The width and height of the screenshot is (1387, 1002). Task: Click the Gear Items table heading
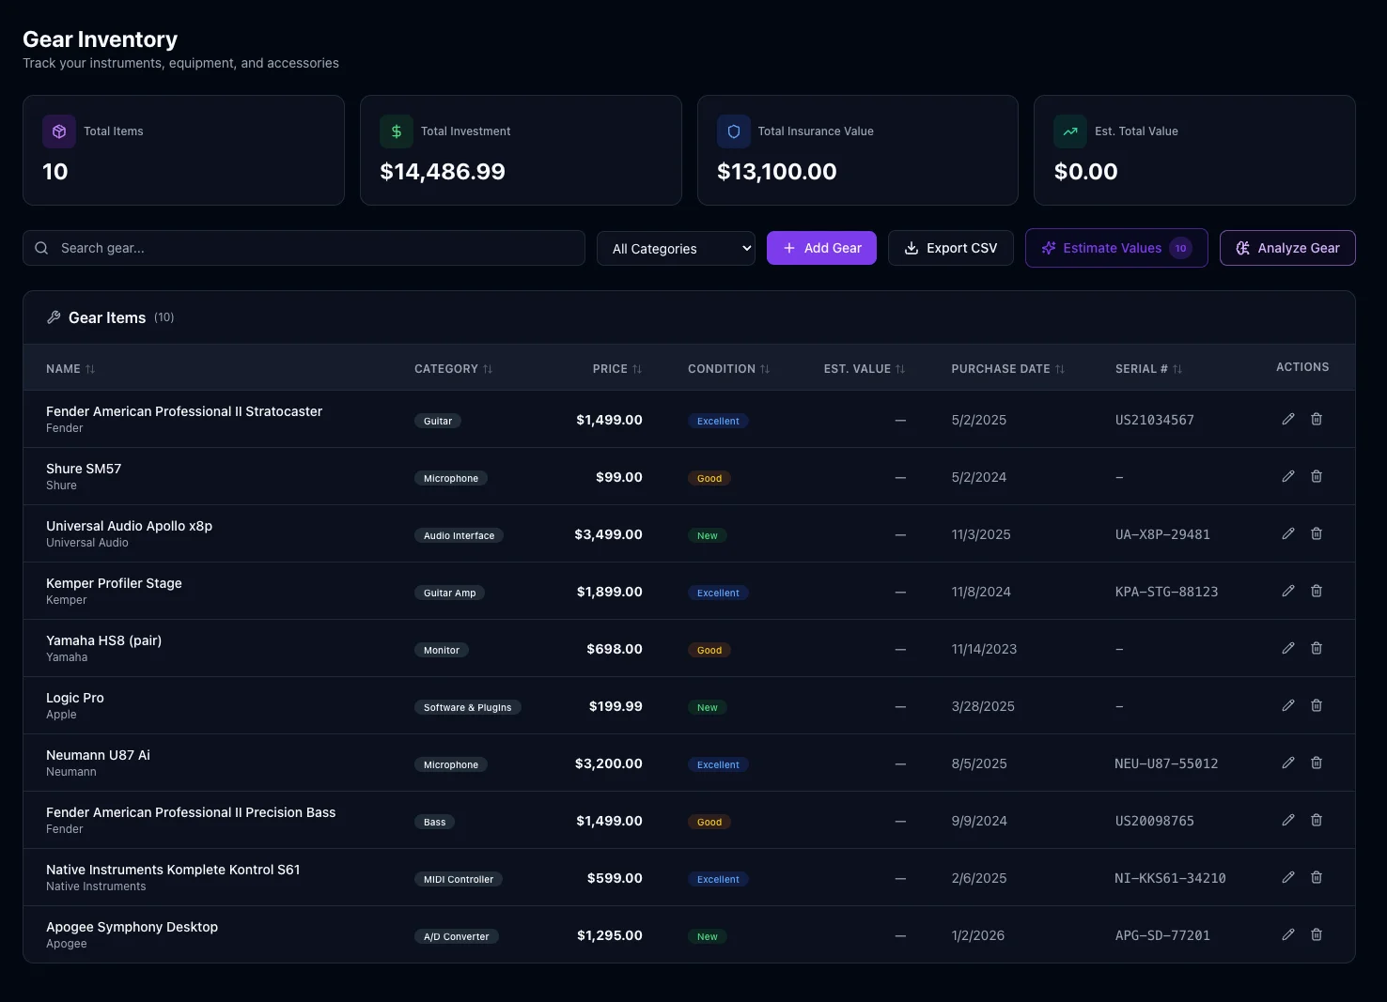(107, 317)
